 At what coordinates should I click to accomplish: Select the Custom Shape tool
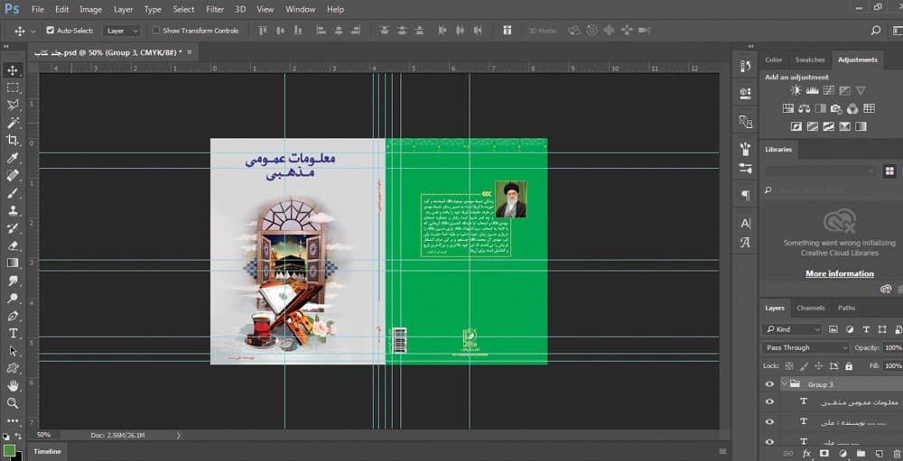[12, 368]
